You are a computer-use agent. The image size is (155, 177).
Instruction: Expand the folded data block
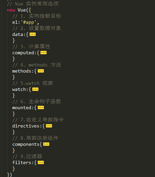(x=33, y=34)
